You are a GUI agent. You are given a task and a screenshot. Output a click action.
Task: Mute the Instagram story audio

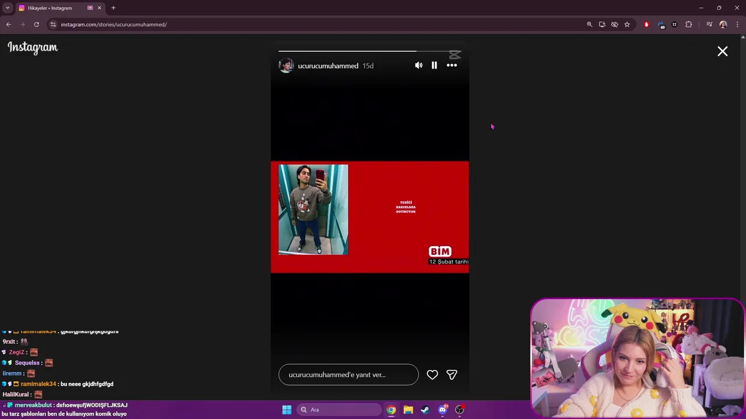[x=418, y=65]
